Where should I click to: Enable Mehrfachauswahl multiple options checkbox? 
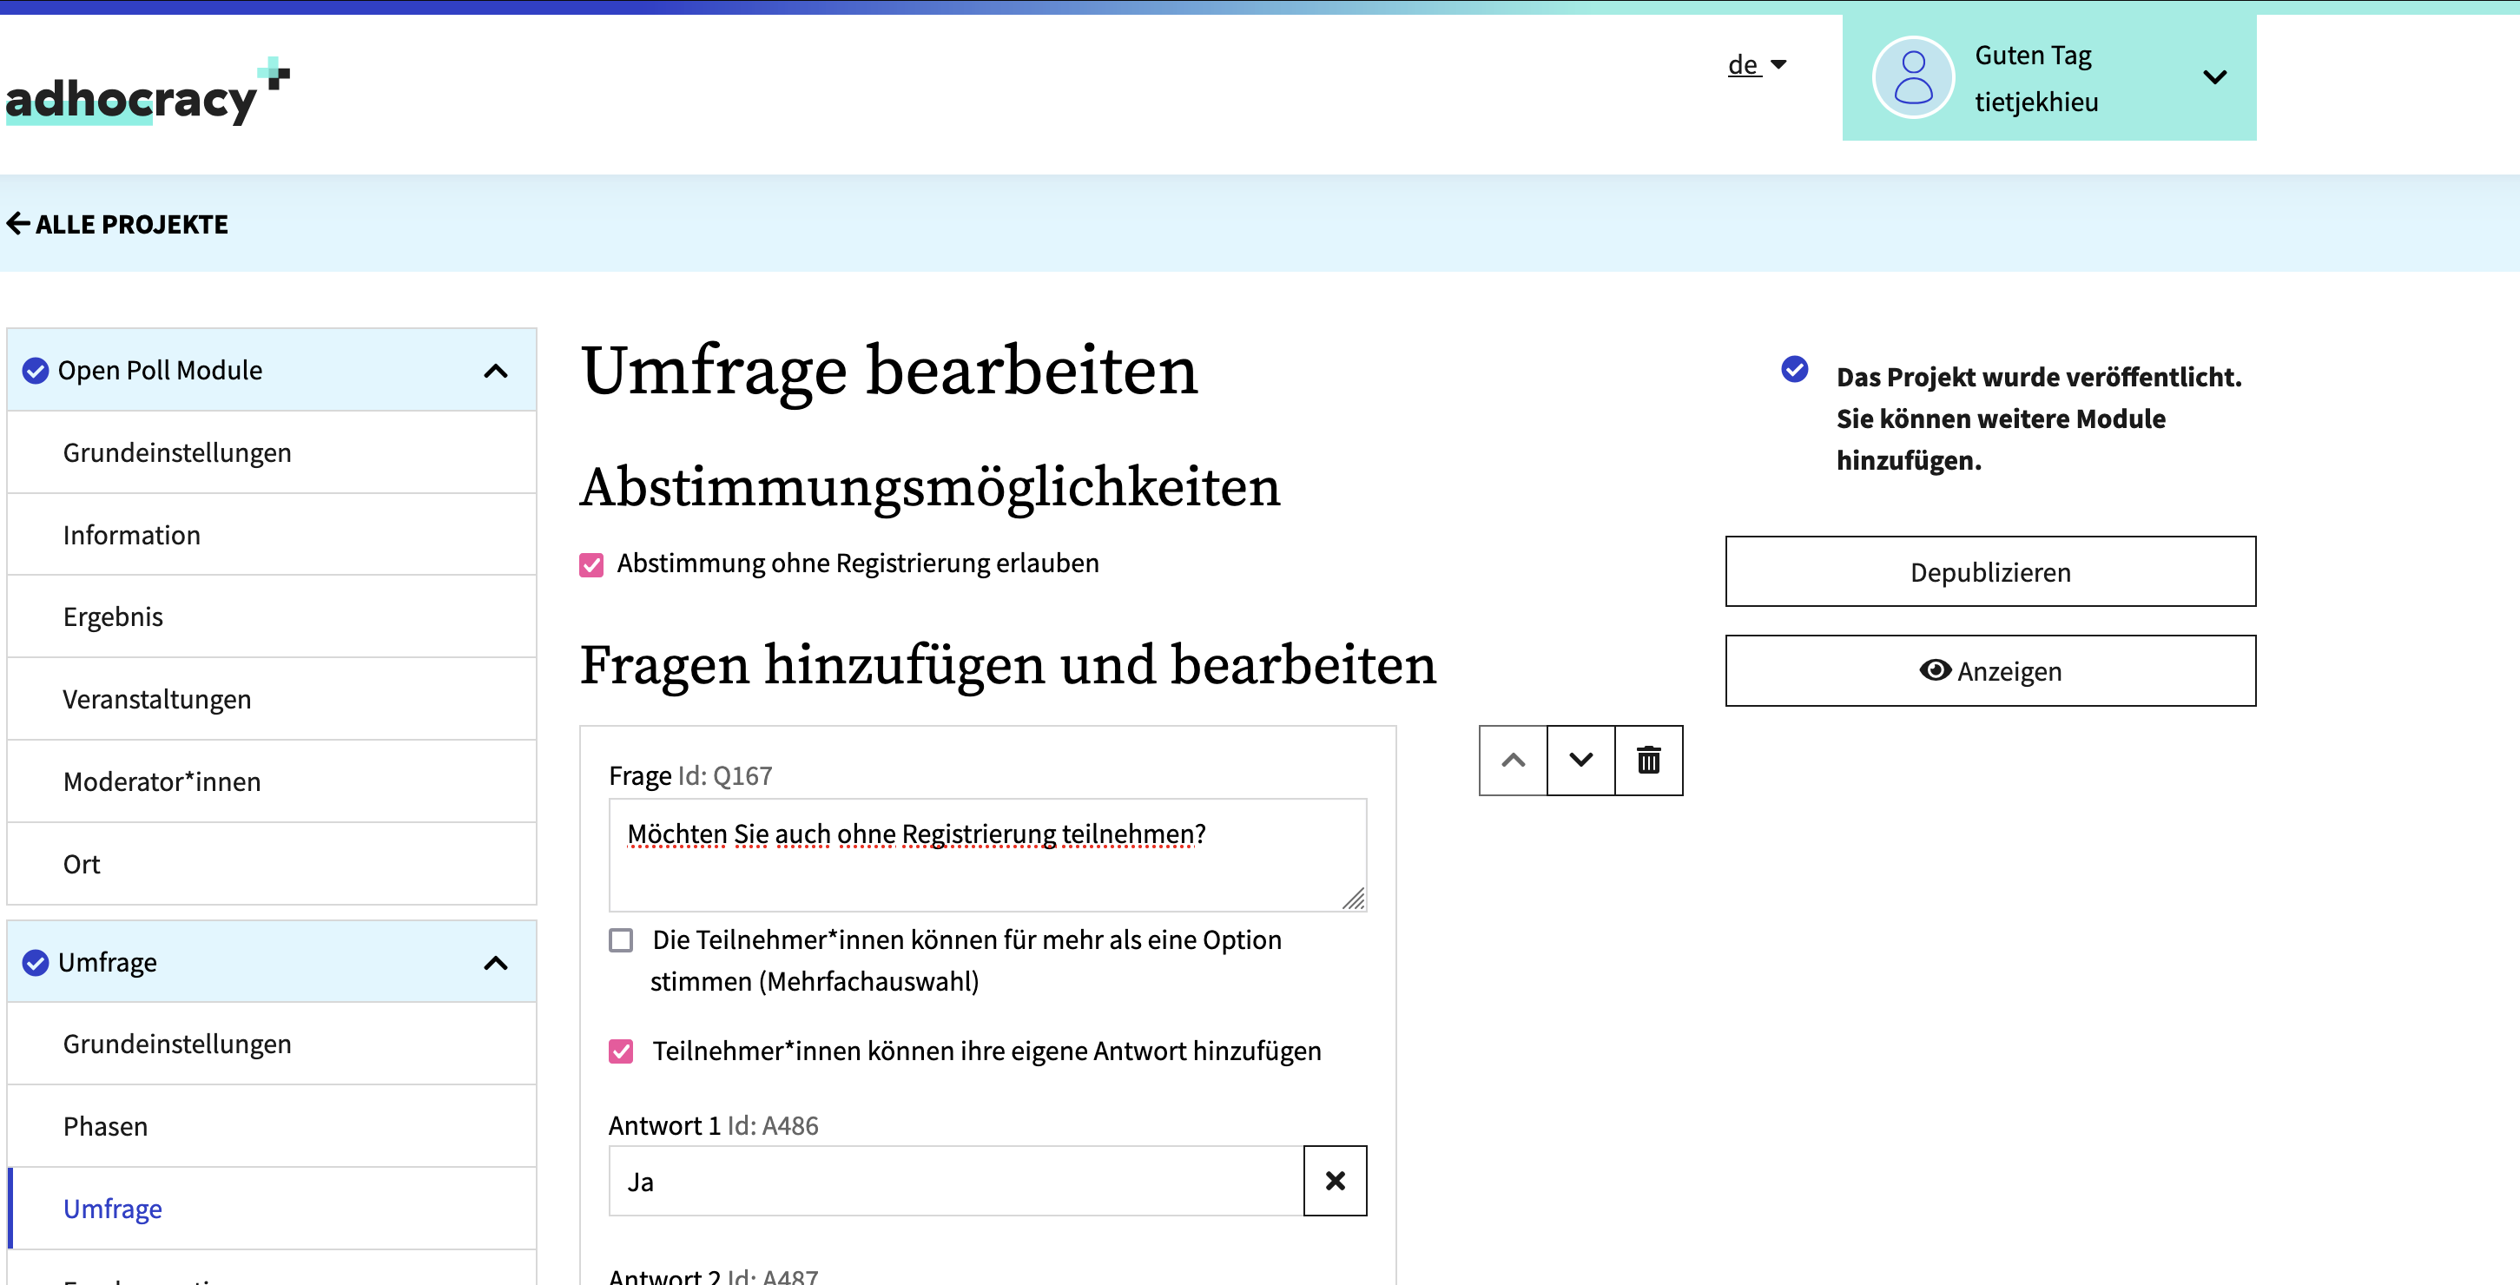[x=621, y=939]
